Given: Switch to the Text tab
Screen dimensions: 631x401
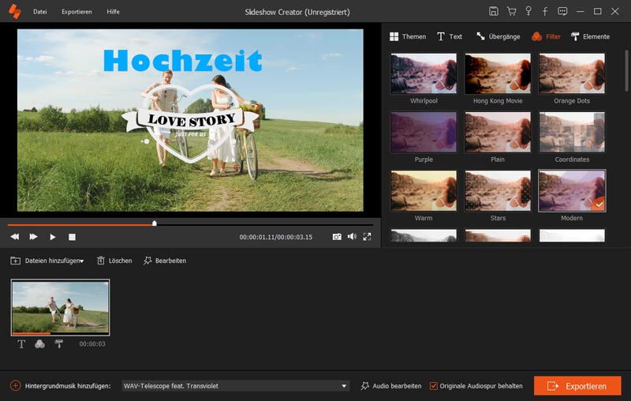Looking at the screenshot, I should point(450,36).
